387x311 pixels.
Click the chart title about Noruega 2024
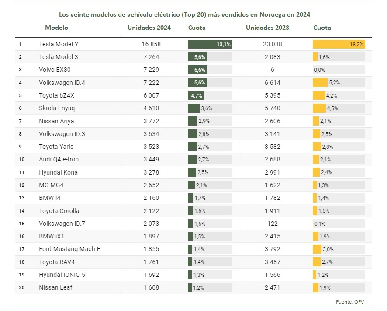tap(184, 14)
